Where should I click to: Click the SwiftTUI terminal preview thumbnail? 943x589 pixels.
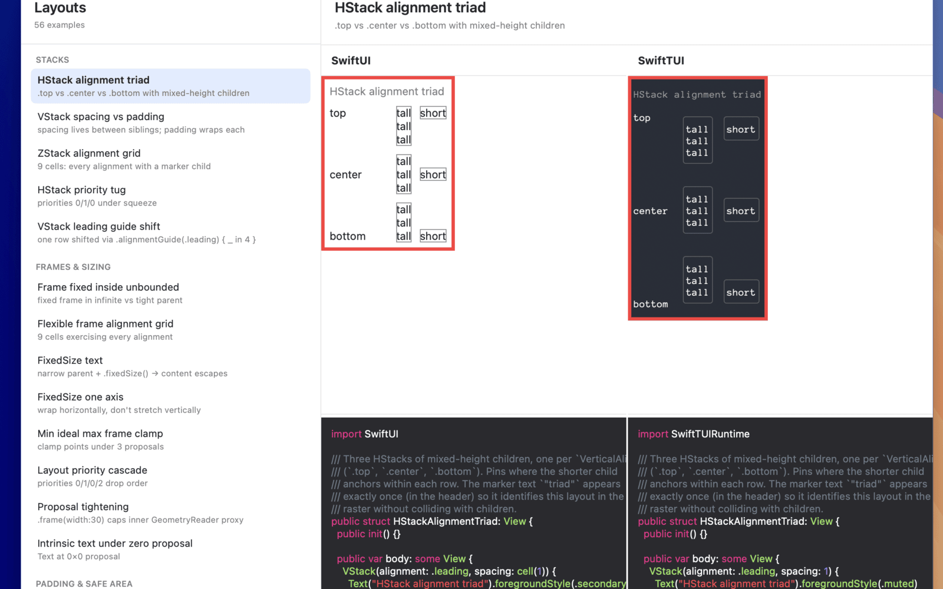(x=698, y=198)
